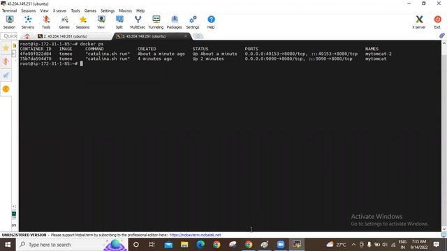Screen dimensions: 447x251
Task: Open the Macros sidebar tab icon
Action: [6, 75]
